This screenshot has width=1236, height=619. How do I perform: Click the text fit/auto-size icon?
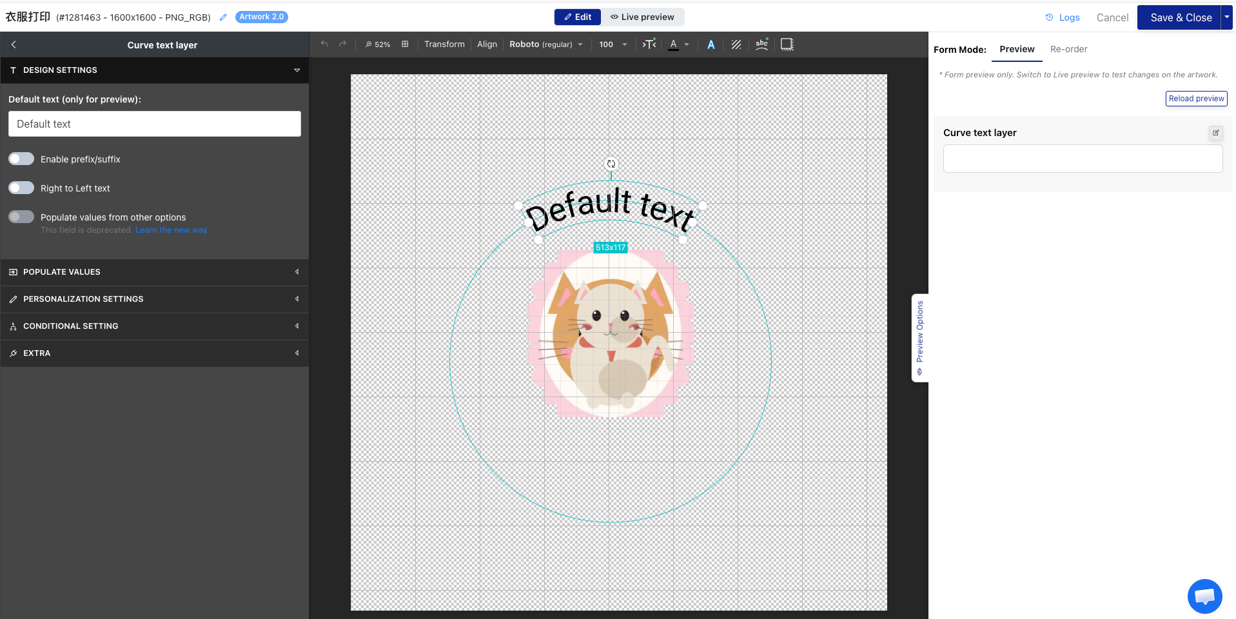point(649,44)
